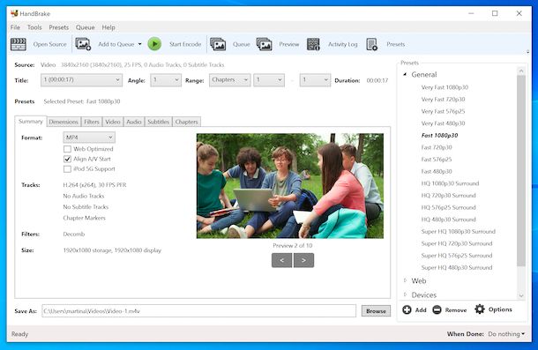538x350 pixels.
Task: Click the Activity Log label
Action: (x=343, y=44)
